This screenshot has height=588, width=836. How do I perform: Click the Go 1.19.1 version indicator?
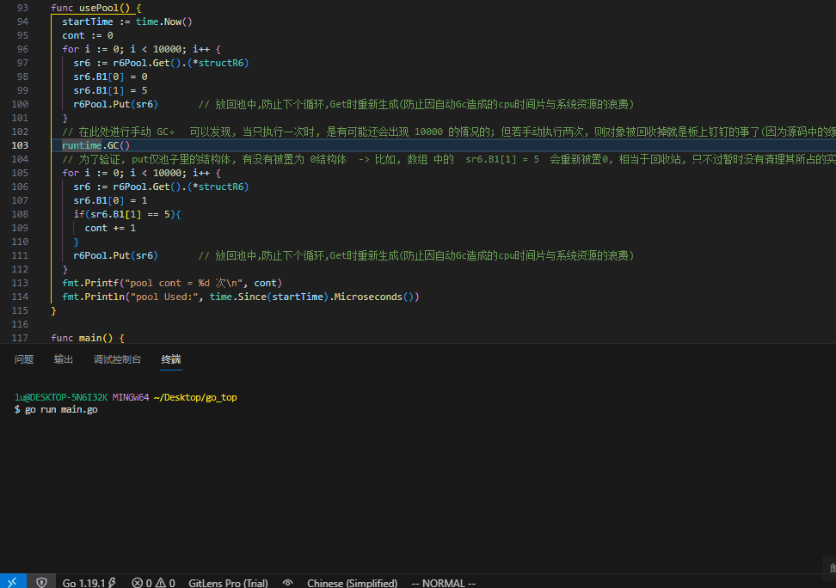coord(89,583)
